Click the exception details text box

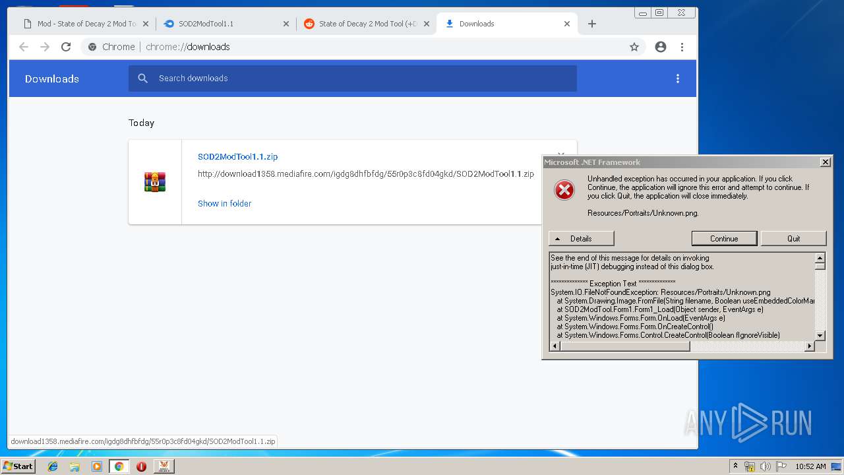pos(683,296)
